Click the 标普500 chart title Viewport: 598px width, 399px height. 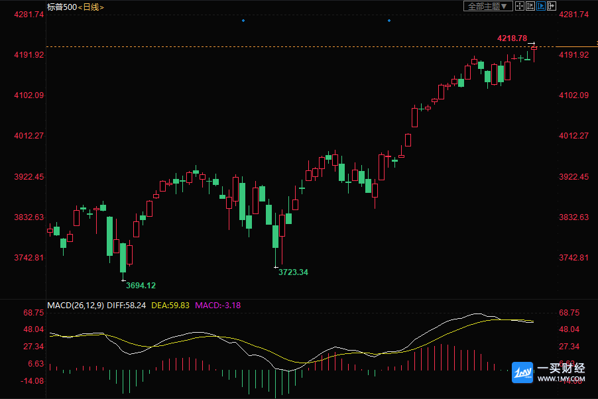62,7
